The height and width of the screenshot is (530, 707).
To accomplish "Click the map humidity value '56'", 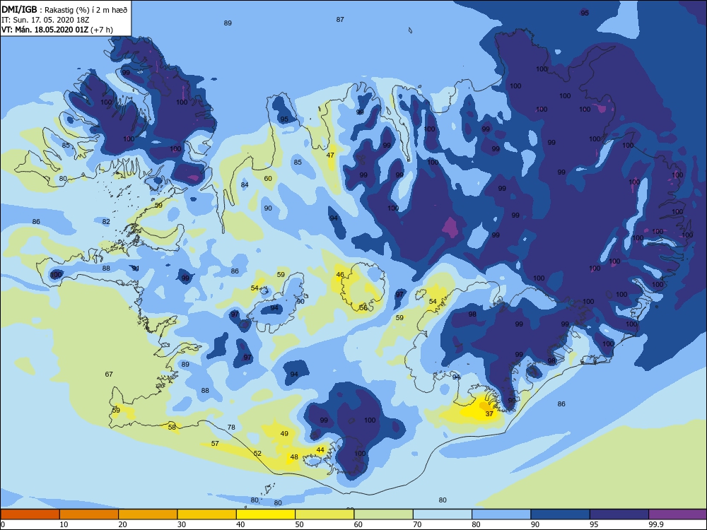I will coord(363,308).
